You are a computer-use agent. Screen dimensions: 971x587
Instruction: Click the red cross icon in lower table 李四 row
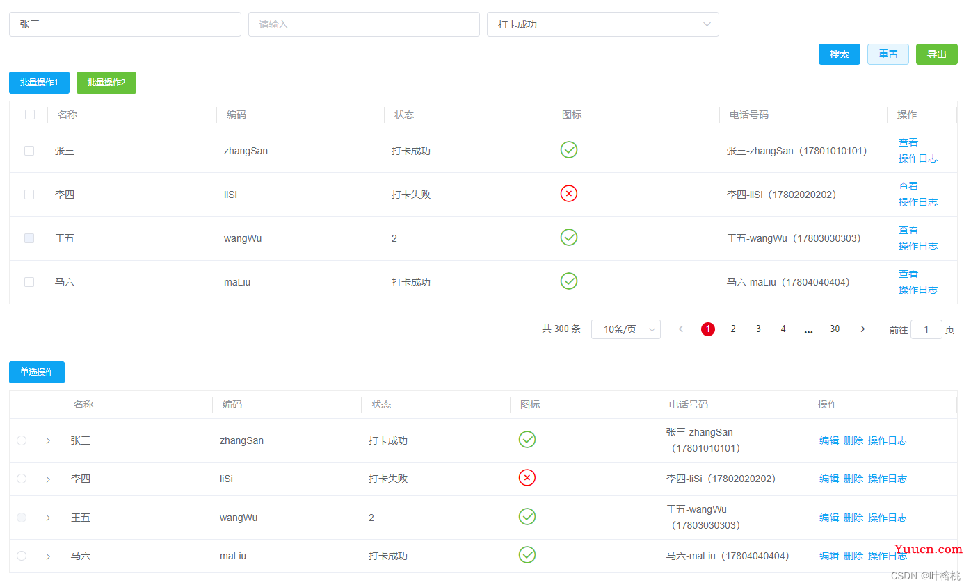coord(527,477)
